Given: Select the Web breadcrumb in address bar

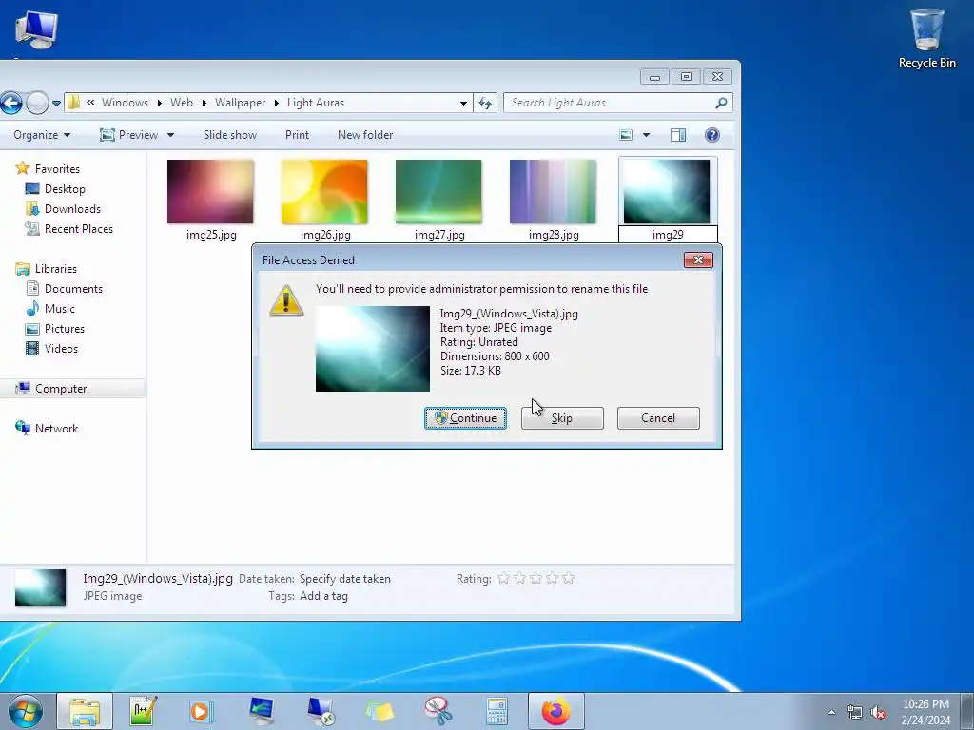Looking at the screenshot, I should pos(182,103).
